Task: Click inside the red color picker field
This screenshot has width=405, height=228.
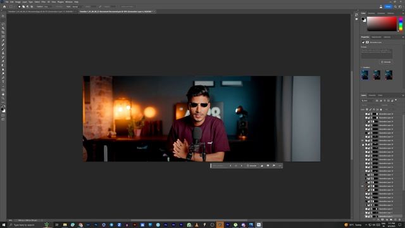Action: pos(382,23)
